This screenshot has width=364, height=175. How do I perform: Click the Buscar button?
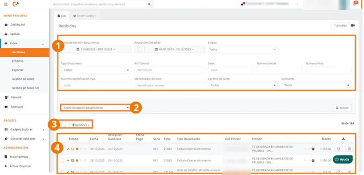tap(342, 108)
